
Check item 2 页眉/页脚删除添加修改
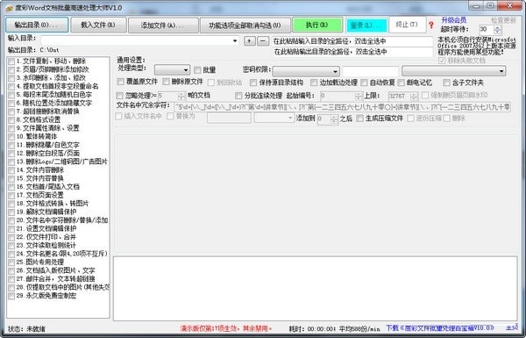coord(11,70)
